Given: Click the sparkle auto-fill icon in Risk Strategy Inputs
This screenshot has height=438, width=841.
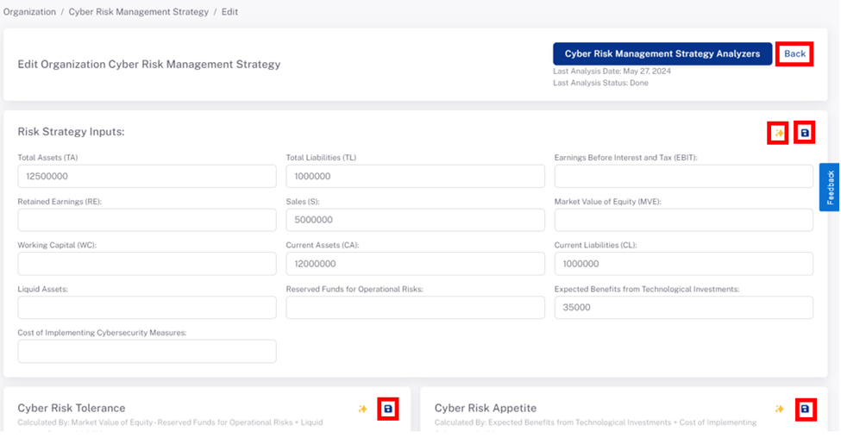Looking at the screenshot, I should point(779,133).
